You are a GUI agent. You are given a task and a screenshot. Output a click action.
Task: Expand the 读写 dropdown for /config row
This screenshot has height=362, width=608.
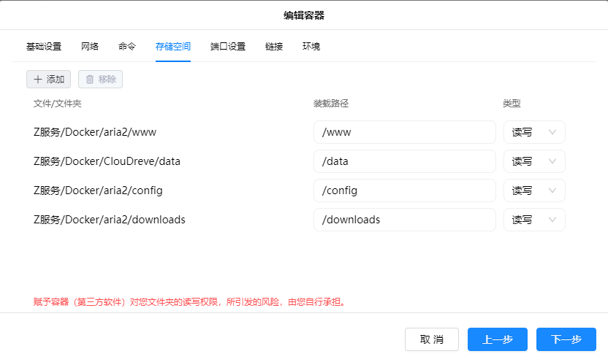(534, 190)
